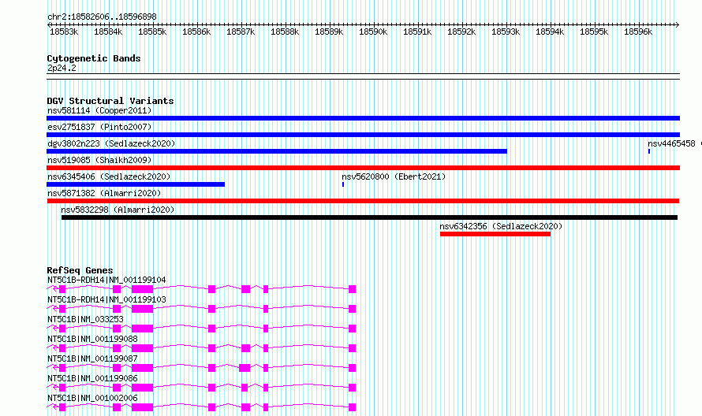Select the short blue bar under nsv6345406
The width and height of the screenshot is (702, 416).
(x=136, y=184)
